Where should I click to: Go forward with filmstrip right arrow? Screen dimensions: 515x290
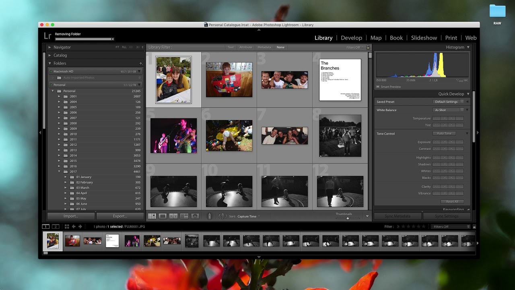tap(80, 227)
